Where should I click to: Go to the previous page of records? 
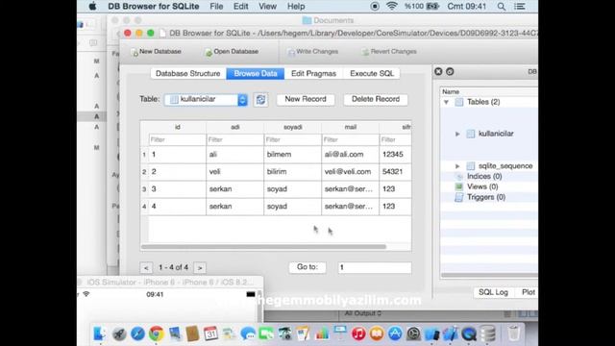point(146,268)
